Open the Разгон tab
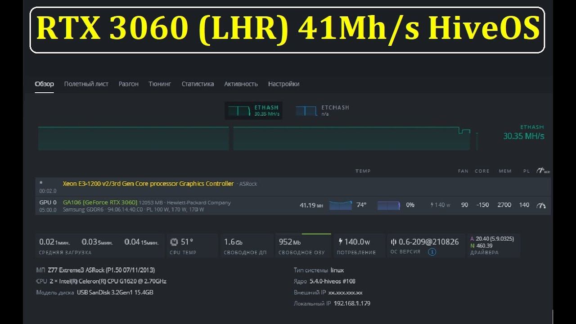The width and height of the screenshot is (576, 324). tap(128, 84)
